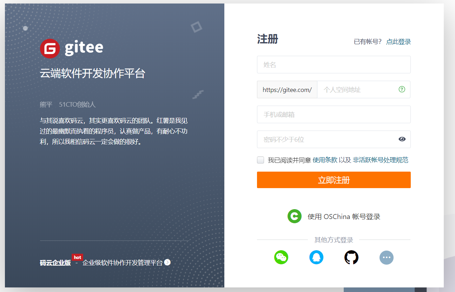The image size is (455, 292).
Task: Sign in with the WeChat icon
Action: (x=281, y=257)
